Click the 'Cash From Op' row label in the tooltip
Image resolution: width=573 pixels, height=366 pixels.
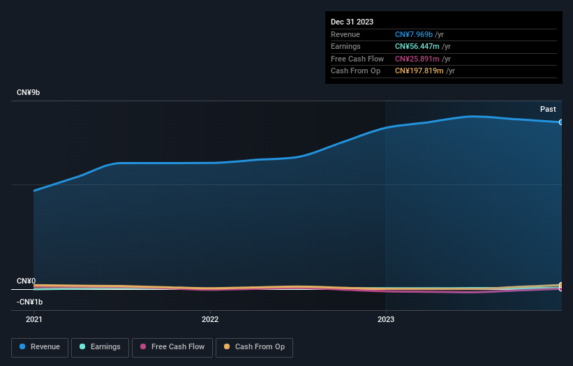[x=355, y=71]
